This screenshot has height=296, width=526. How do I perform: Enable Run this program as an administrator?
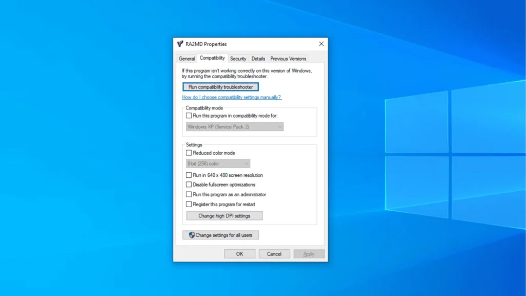point(189,194)
